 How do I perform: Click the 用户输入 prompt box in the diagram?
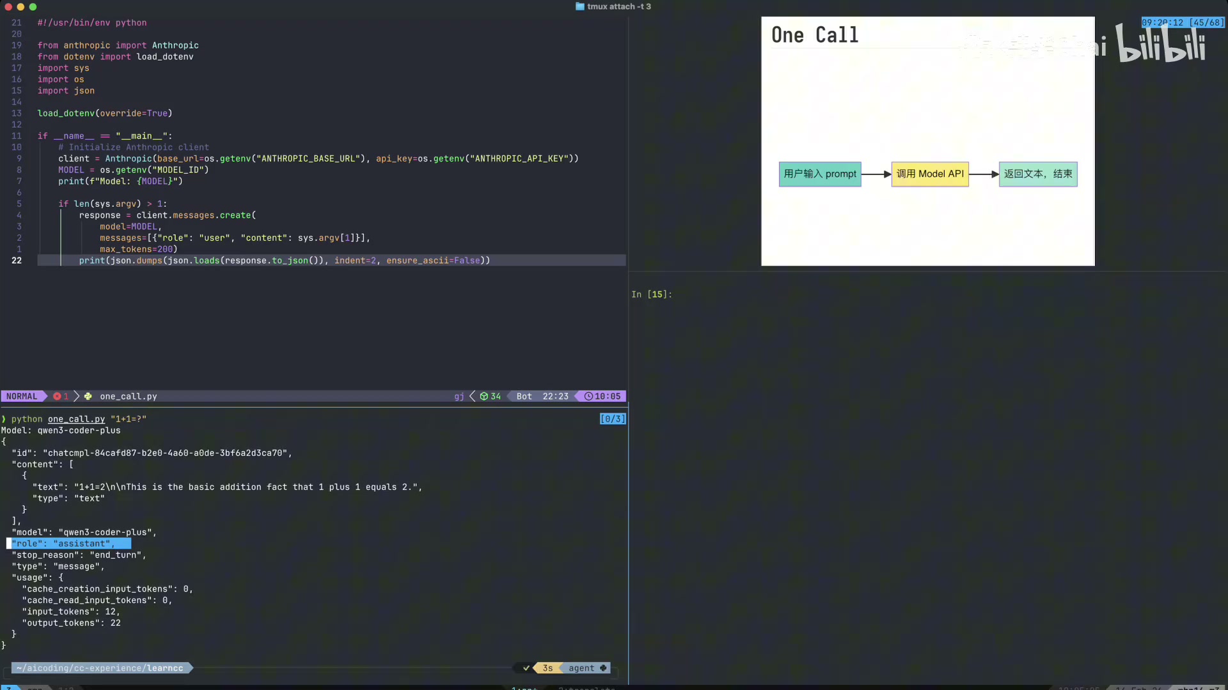coord(819,174)
